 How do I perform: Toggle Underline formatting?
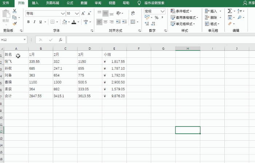[40, 22]
